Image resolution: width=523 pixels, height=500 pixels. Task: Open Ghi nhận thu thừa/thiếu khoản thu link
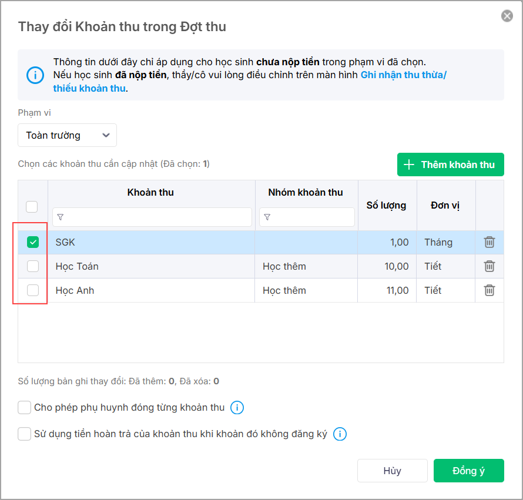pos(403,75)
